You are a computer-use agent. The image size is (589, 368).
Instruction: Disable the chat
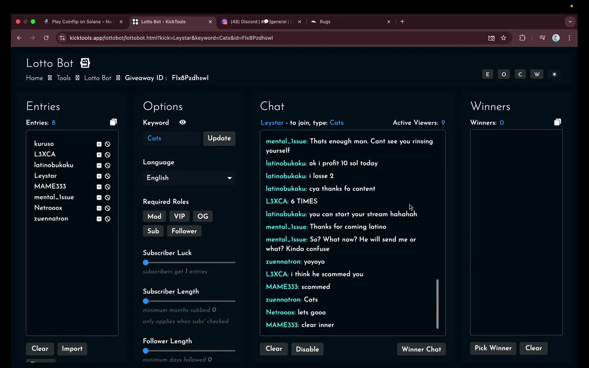pos(308,349)
